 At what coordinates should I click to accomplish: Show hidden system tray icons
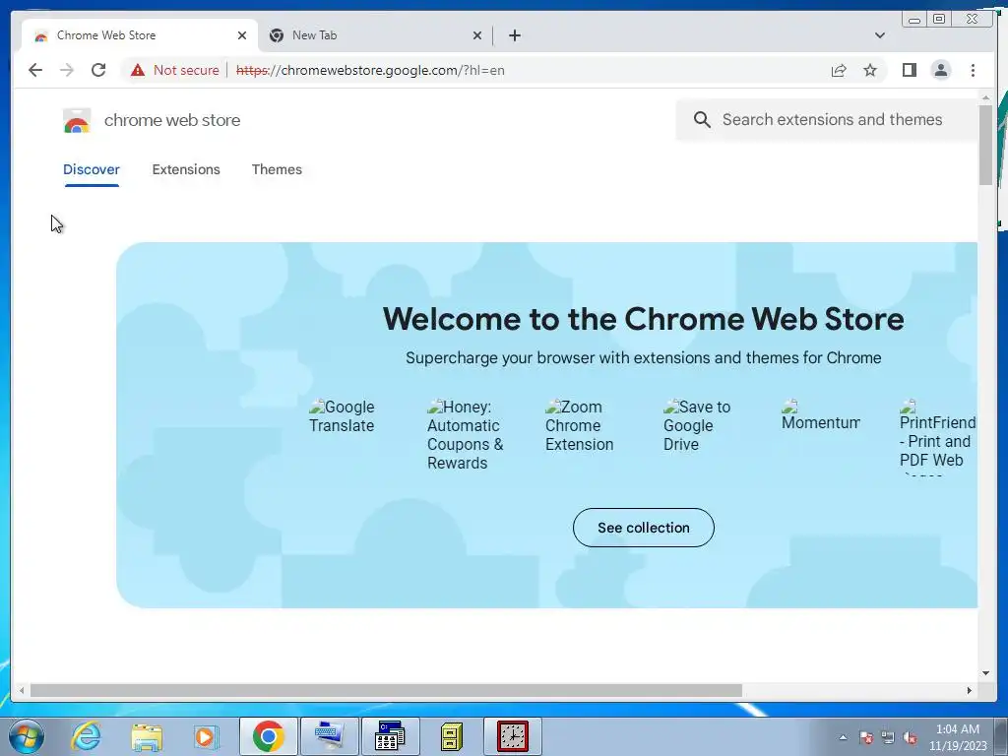[x=843, y=737]
